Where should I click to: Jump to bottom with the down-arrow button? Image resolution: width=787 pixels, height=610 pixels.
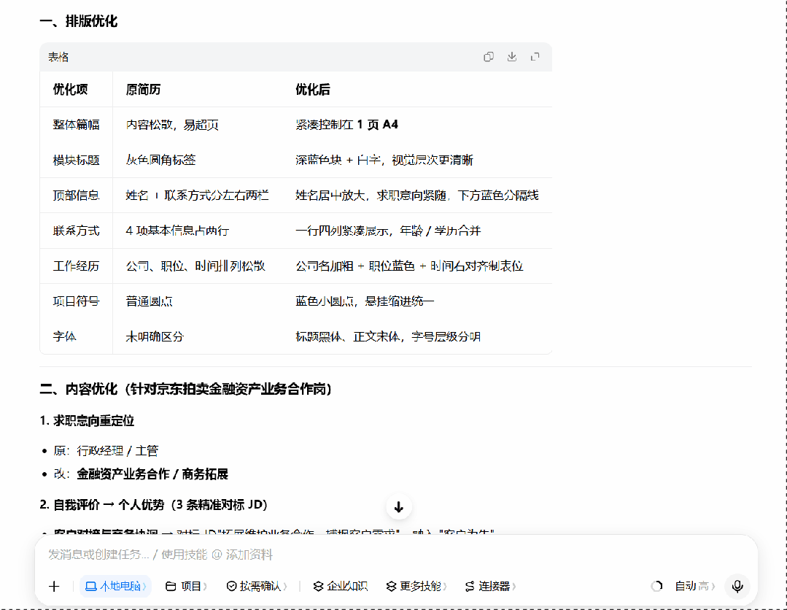(399, 507)
